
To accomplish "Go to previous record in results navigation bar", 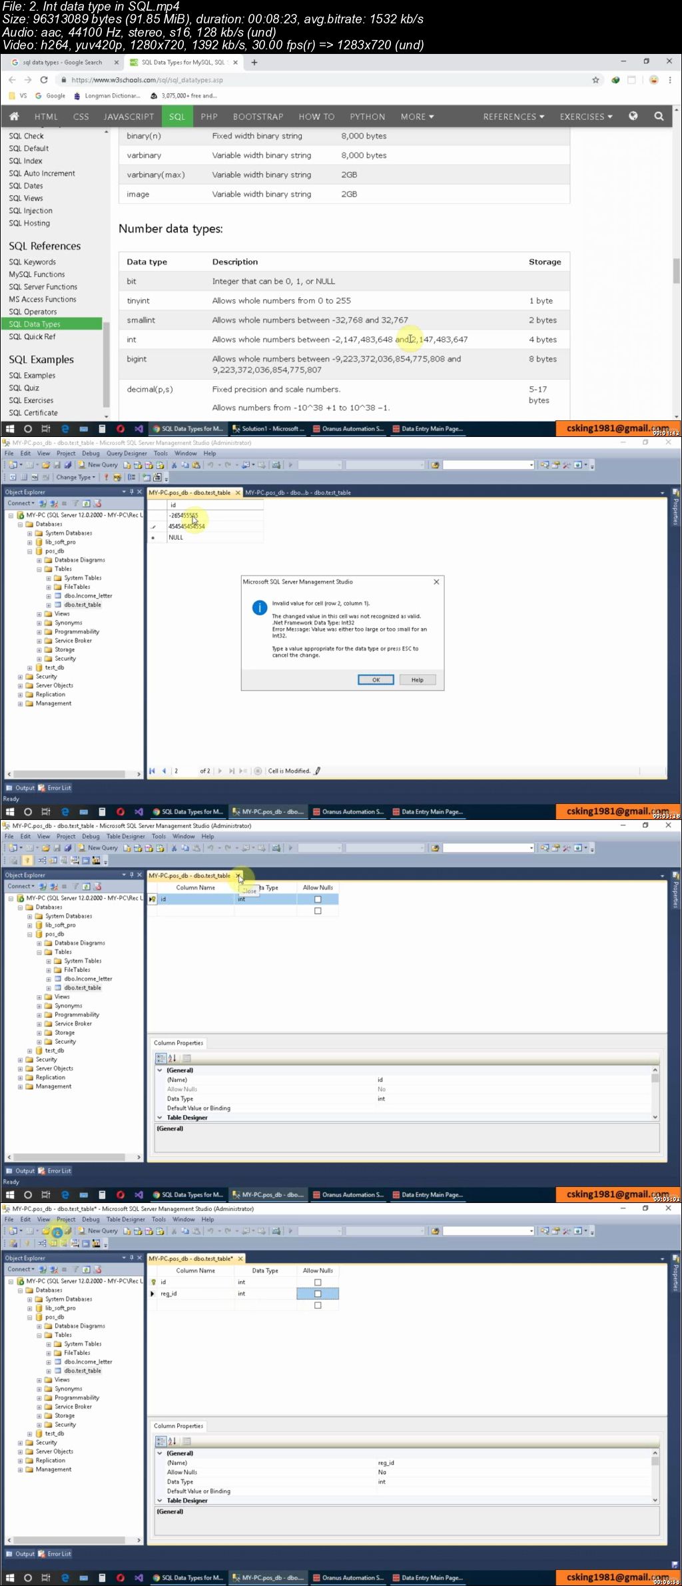I will coord(164,771).
